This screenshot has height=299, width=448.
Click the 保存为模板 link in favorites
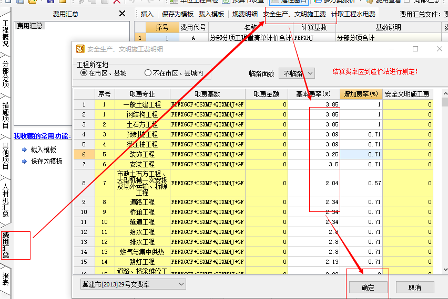click(x=47, y=162)
